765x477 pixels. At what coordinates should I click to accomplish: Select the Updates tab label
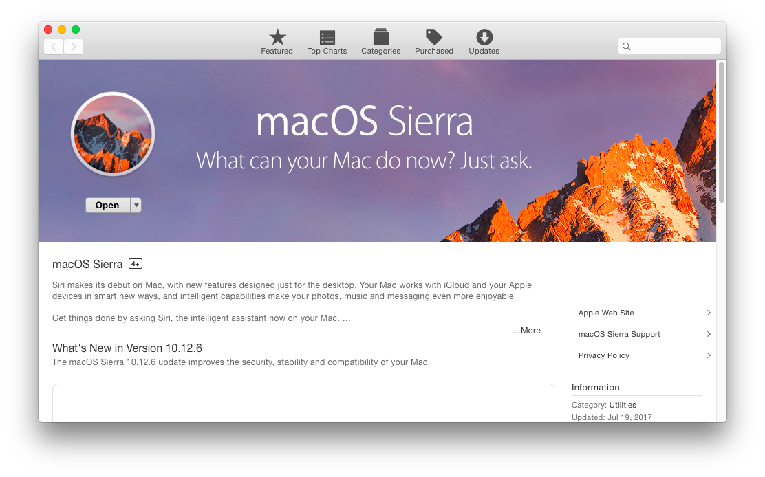pyautogui.click(x=484, y=51)
